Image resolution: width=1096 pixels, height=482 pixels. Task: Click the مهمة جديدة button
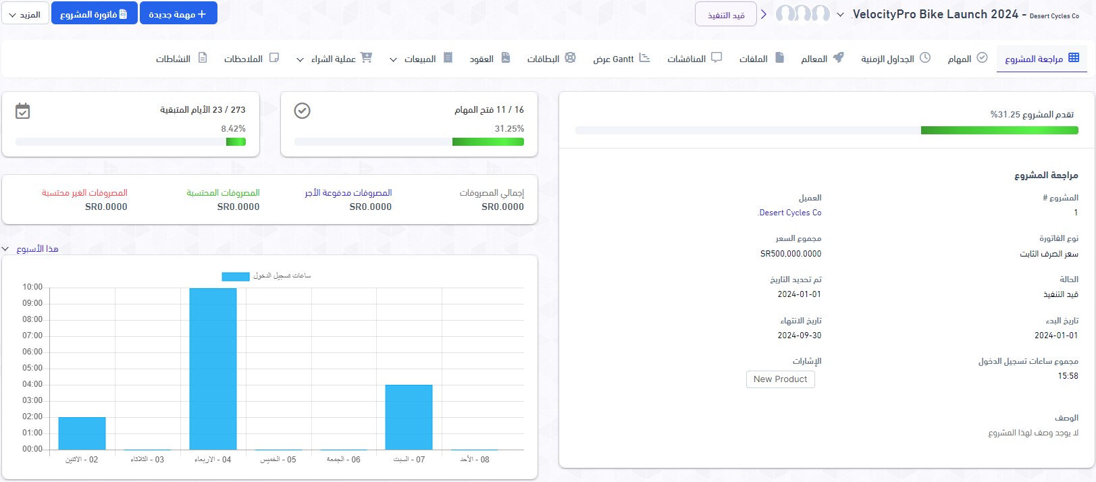(178, 14)
